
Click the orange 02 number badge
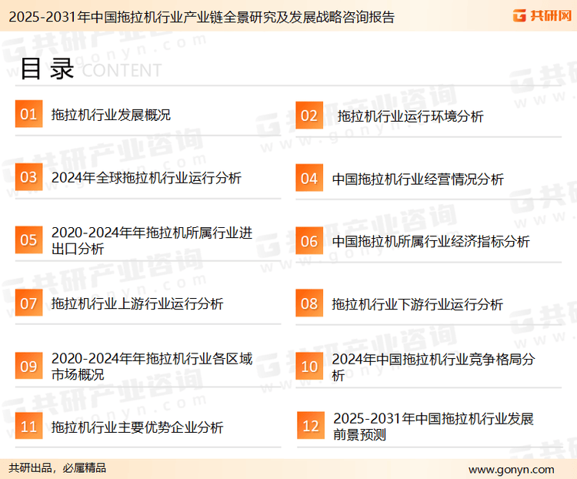tap(309, 116)
